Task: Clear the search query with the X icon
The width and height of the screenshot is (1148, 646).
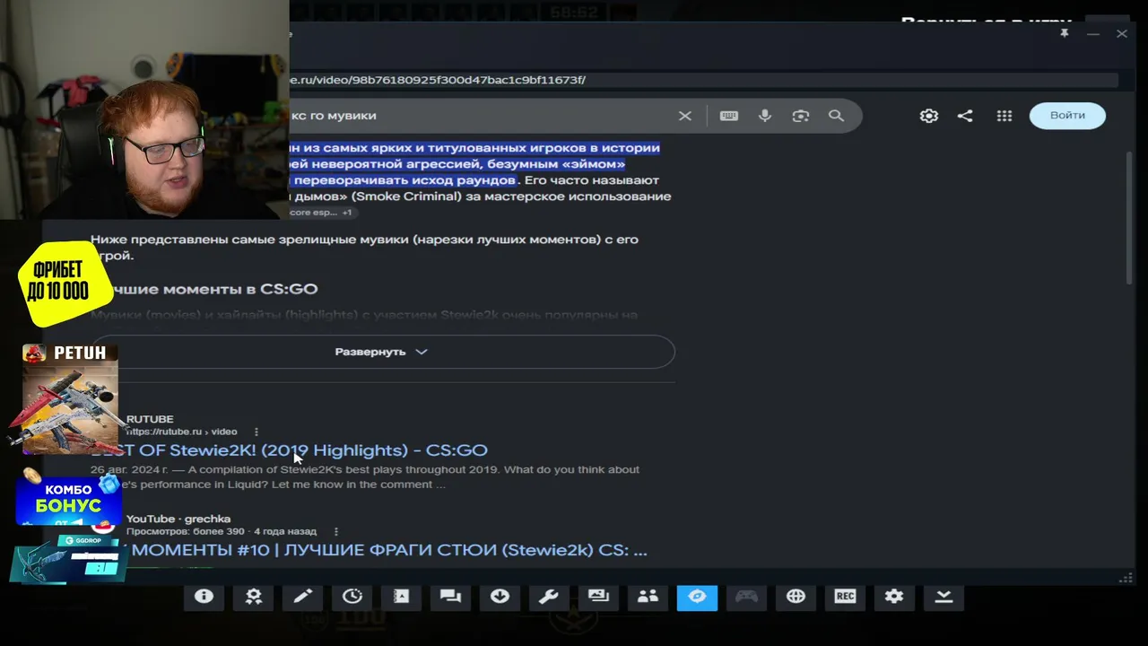Action: coord(685,116)
